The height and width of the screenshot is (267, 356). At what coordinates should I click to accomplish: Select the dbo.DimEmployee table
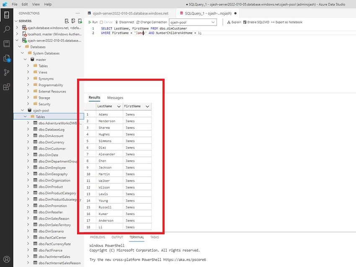pyautogui.click(x=52, y=168)
